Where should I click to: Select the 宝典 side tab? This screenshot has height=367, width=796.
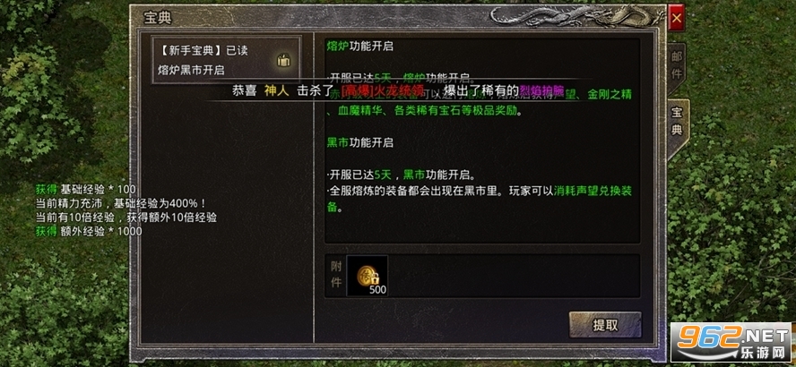677,121
